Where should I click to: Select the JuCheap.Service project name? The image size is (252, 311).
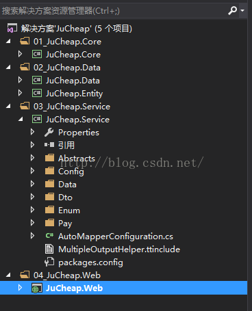pyautogui.click(x=77, y=120)
